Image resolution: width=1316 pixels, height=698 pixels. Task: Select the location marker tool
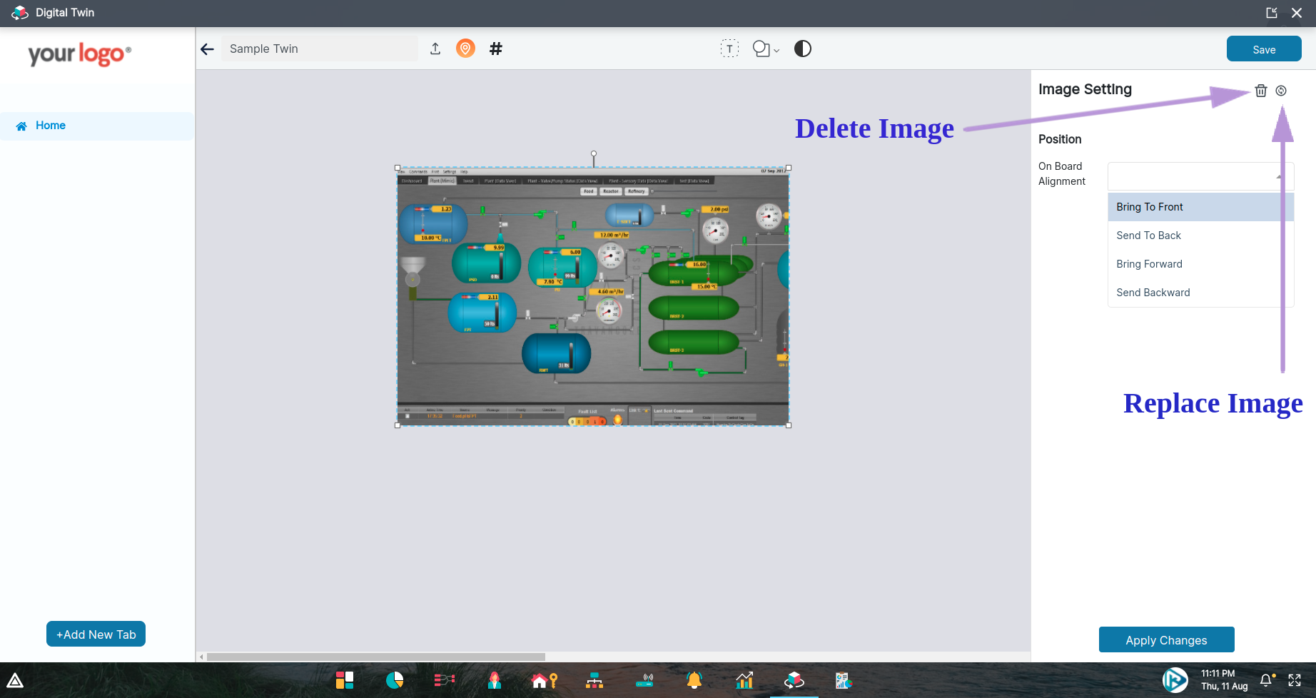[465, 49]
